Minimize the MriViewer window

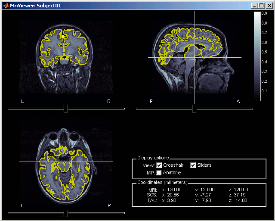(255, 4)
